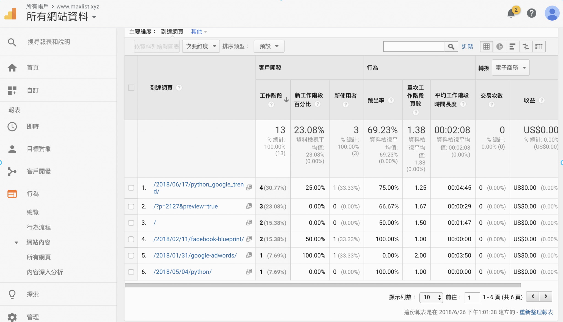Sort by 工作階段 column arrow
This screenshot has height=322, width=563.
point(286,100)
